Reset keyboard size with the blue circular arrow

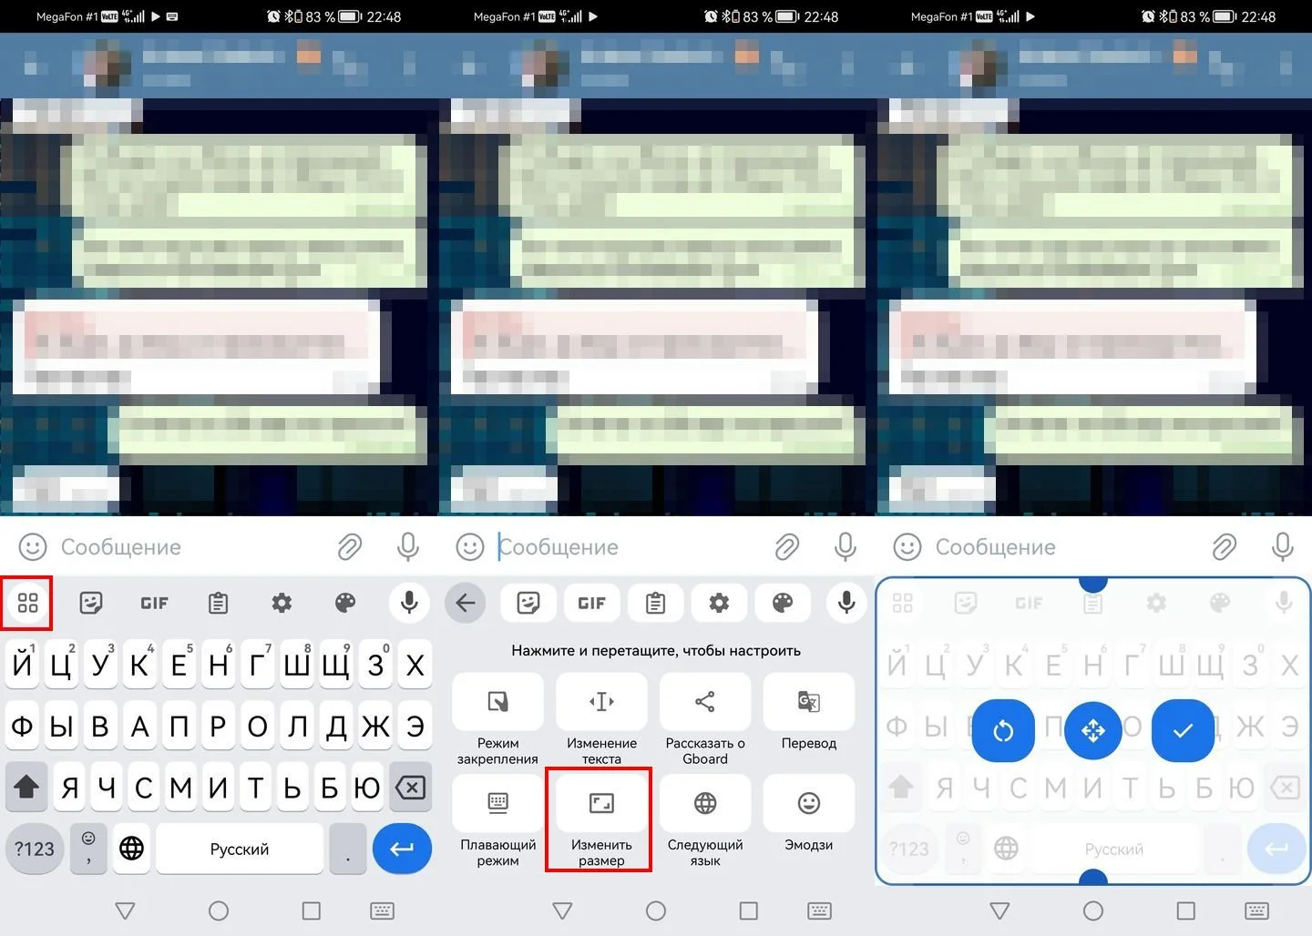click(1003, 730)
